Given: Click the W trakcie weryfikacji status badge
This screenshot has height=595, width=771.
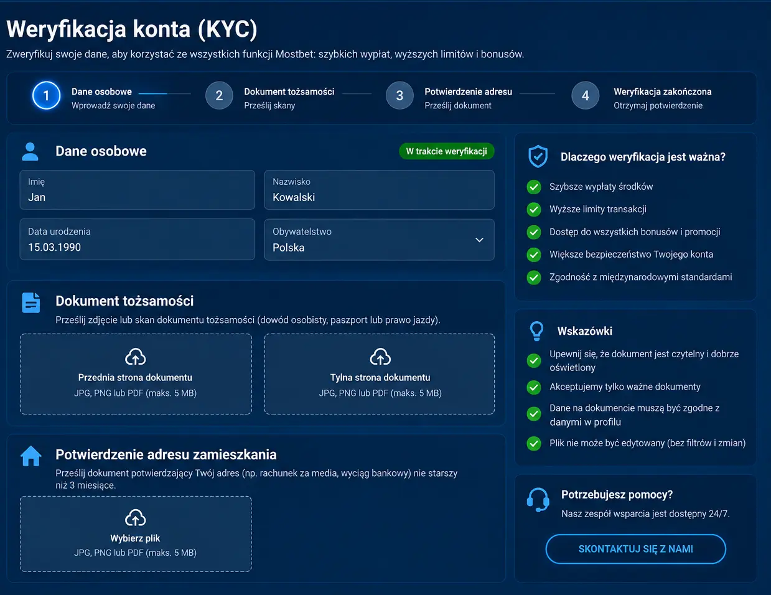Looking at the screenshot, I should (447, 151).
